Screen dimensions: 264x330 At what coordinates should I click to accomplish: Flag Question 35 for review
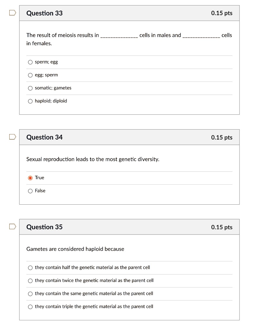point(12,226)
